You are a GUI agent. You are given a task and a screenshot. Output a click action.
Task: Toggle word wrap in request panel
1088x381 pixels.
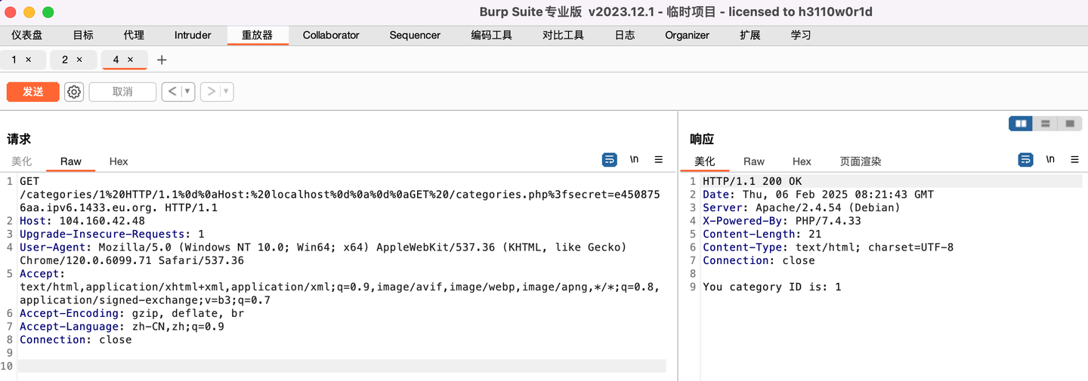[x=609, y=160]
